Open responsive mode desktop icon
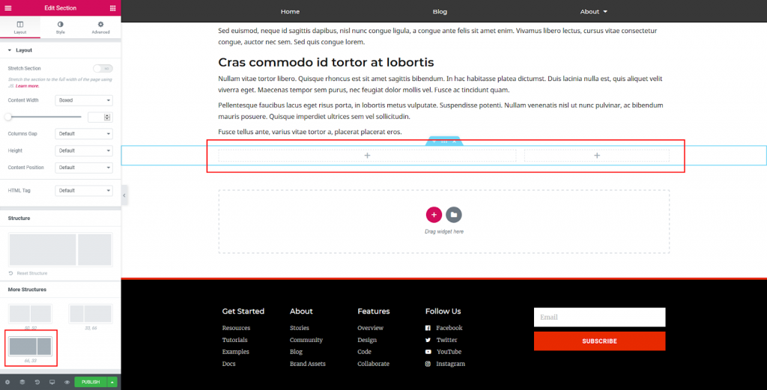 tap(52, 382)
